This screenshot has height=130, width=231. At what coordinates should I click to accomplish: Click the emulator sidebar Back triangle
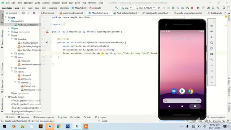click(x=212, y=65)
